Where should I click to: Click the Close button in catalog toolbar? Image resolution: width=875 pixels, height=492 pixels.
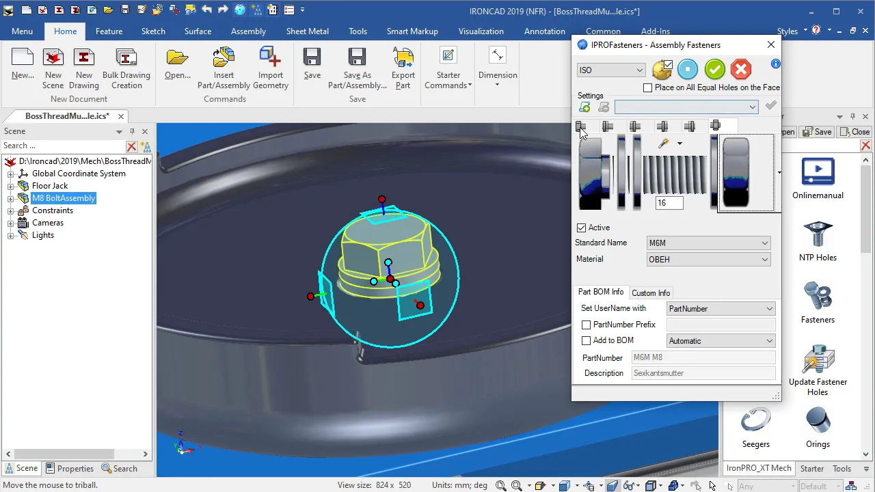click(854, 132)
